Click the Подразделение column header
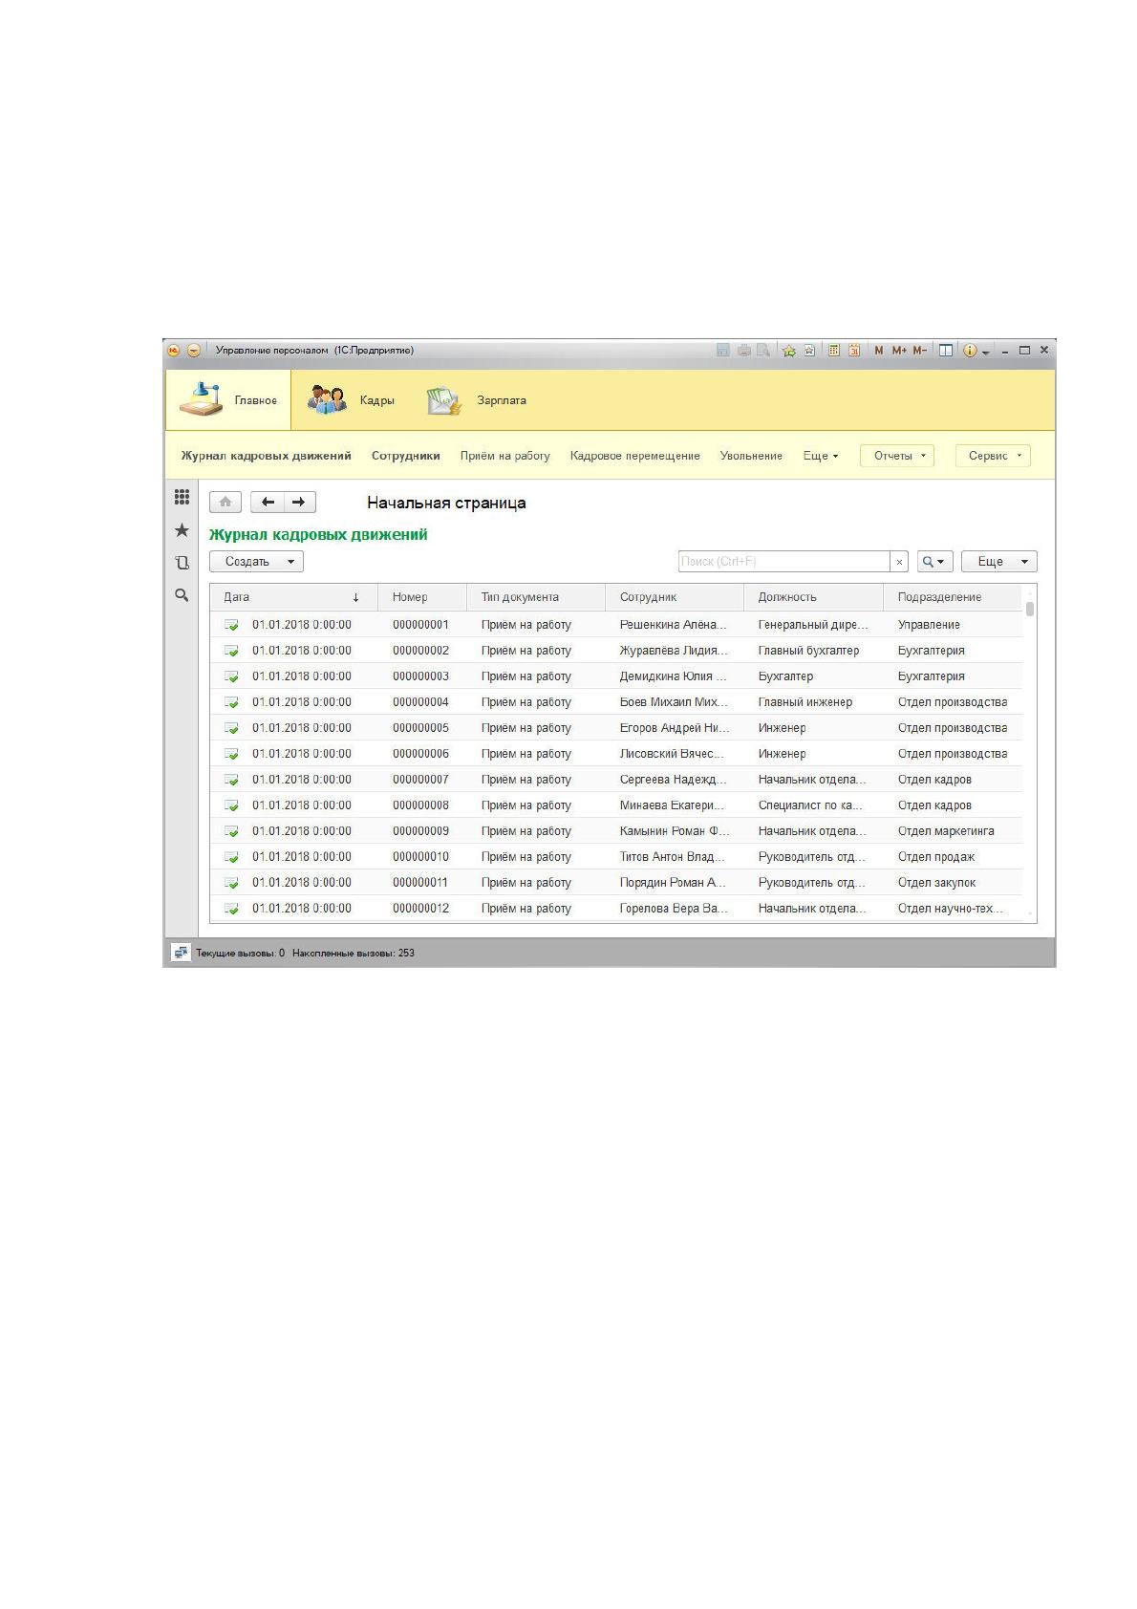The width and height of the screenshot is (1137, 1609). [x=953, y=597]
